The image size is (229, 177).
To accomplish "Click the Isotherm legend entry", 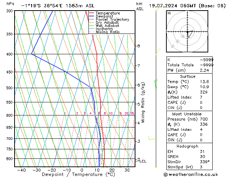I will (101, 29).
